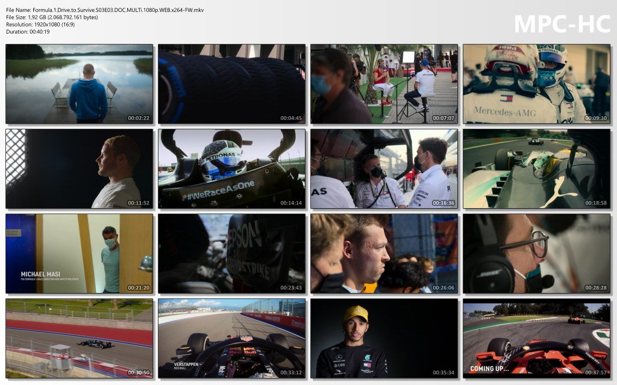Open the Mercedes-AMG helmets thumbnail at 00:09:30
This screenshot has height=385, width=617.
(x=536, y=84)
